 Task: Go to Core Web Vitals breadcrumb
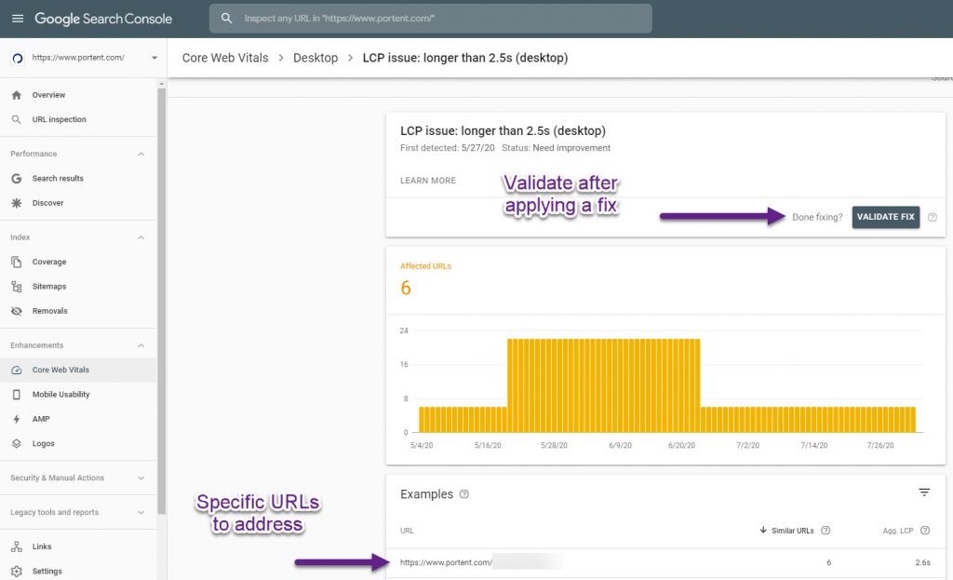click(x=225, y=58)
